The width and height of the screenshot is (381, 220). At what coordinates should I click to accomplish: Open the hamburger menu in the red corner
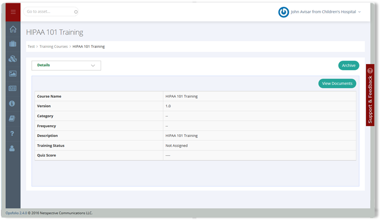point(13,12)
